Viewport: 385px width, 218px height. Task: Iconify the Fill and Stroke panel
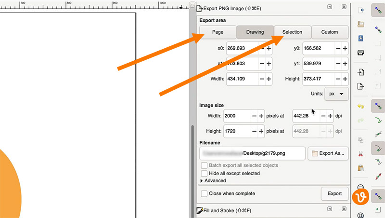(x=330, y=209)
